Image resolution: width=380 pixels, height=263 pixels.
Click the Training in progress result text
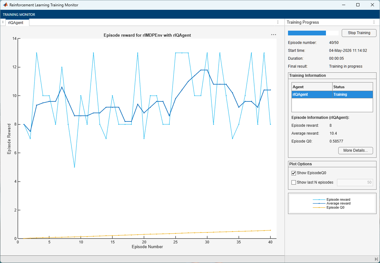(346, 66)
